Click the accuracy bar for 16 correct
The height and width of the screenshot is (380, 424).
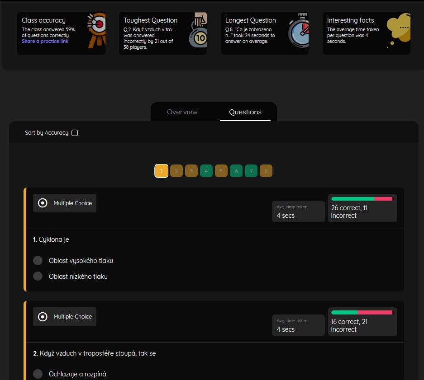tap(362, 313)
